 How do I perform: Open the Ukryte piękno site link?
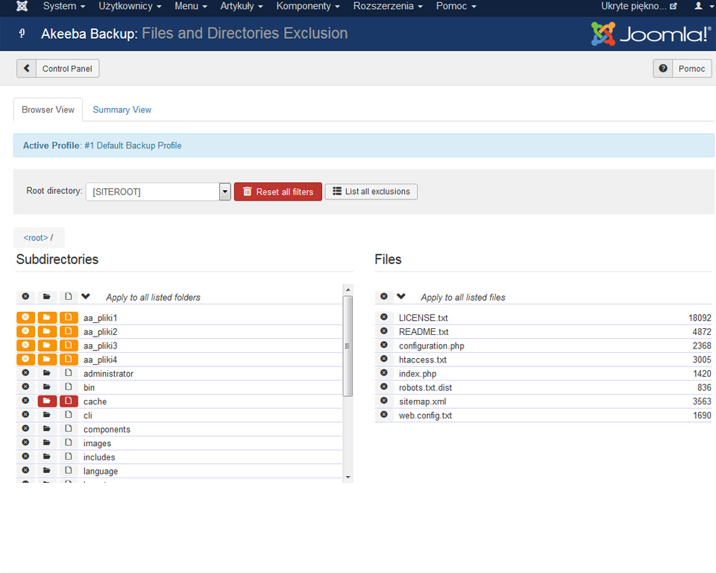(x=639, y=6)
